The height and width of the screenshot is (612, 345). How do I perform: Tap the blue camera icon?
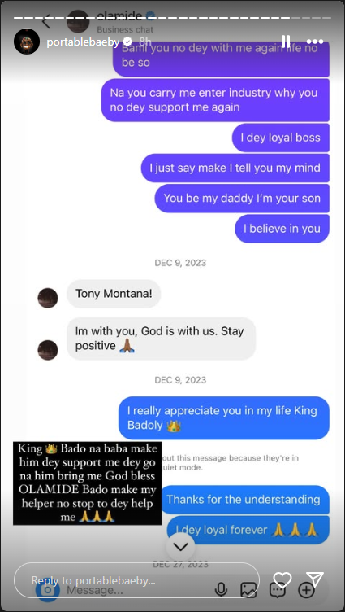(x=48, y=591)
